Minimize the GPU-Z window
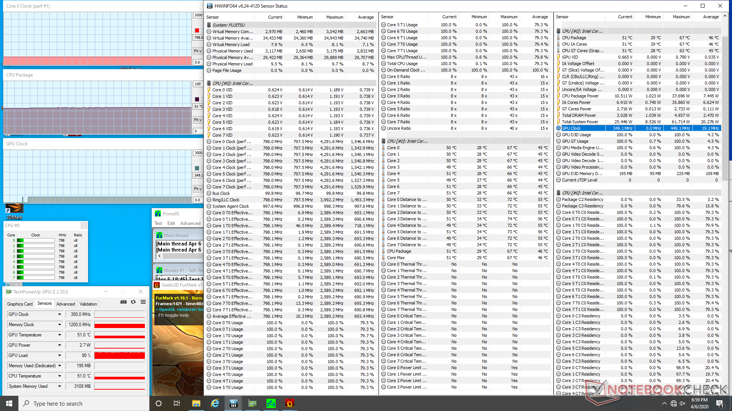Viewport: 732px width, 411px height. tap(106, 292)
